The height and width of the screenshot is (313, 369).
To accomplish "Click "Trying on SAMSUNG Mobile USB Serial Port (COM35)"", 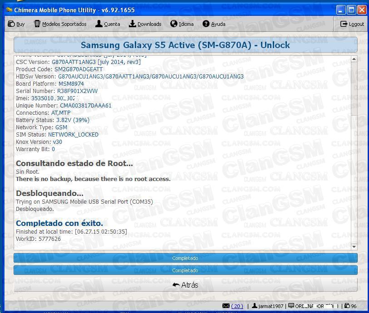I will pyautogui.click(x=84, y=202).
